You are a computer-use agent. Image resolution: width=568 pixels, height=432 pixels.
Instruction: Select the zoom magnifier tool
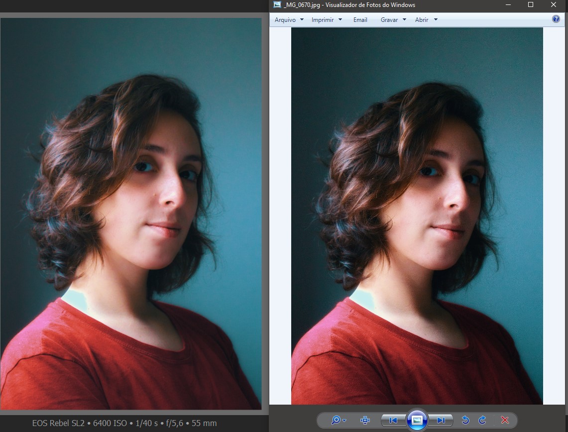point(335,420)
